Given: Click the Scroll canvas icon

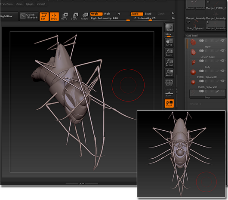Looking at the screenshot, I should coord(169,43).
